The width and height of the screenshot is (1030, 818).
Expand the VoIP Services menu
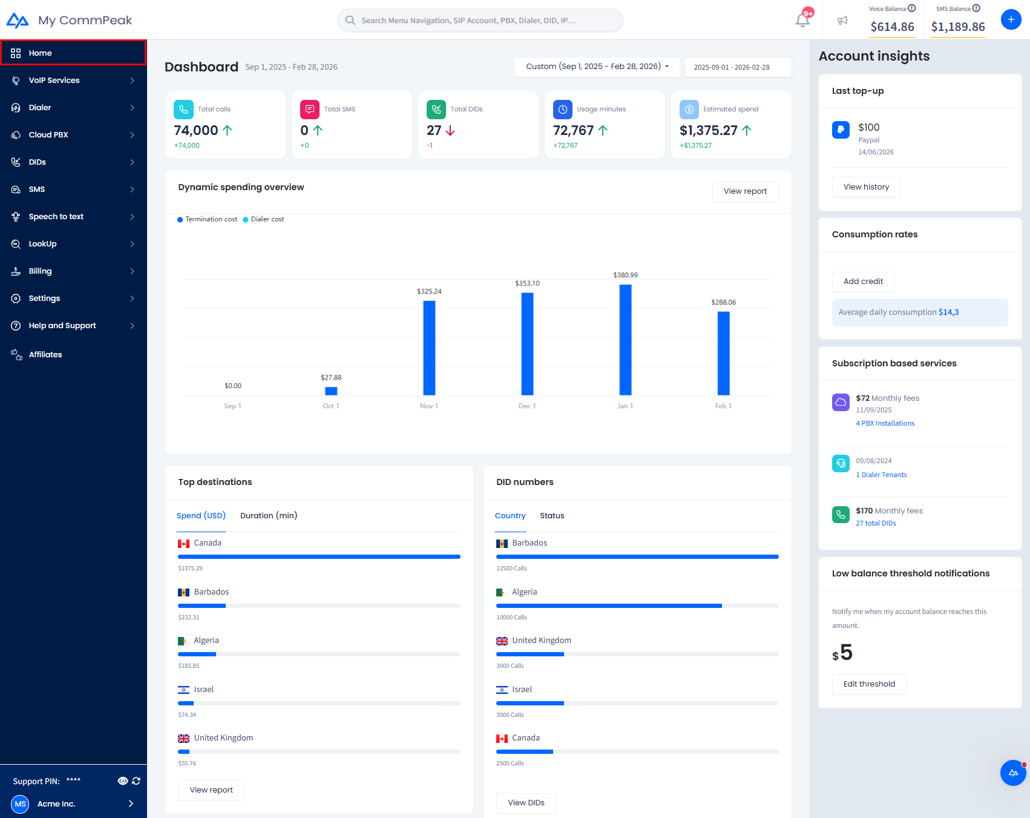click(73, 81)
